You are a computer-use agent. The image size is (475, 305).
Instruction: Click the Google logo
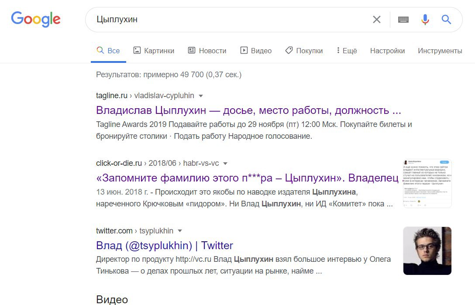click(36, 19)
